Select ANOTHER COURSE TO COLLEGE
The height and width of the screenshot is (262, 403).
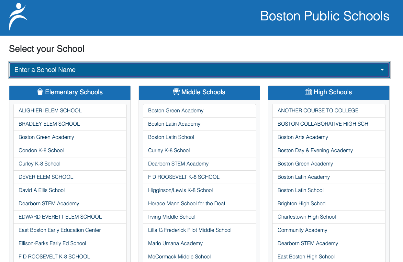pyautogui.click(x=329, y=111)
